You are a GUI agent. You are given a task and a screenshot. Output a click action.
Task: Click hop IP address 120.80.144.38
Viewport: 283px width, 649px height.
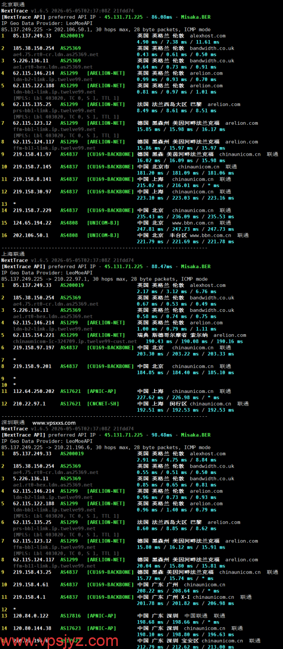coord(32,628)
